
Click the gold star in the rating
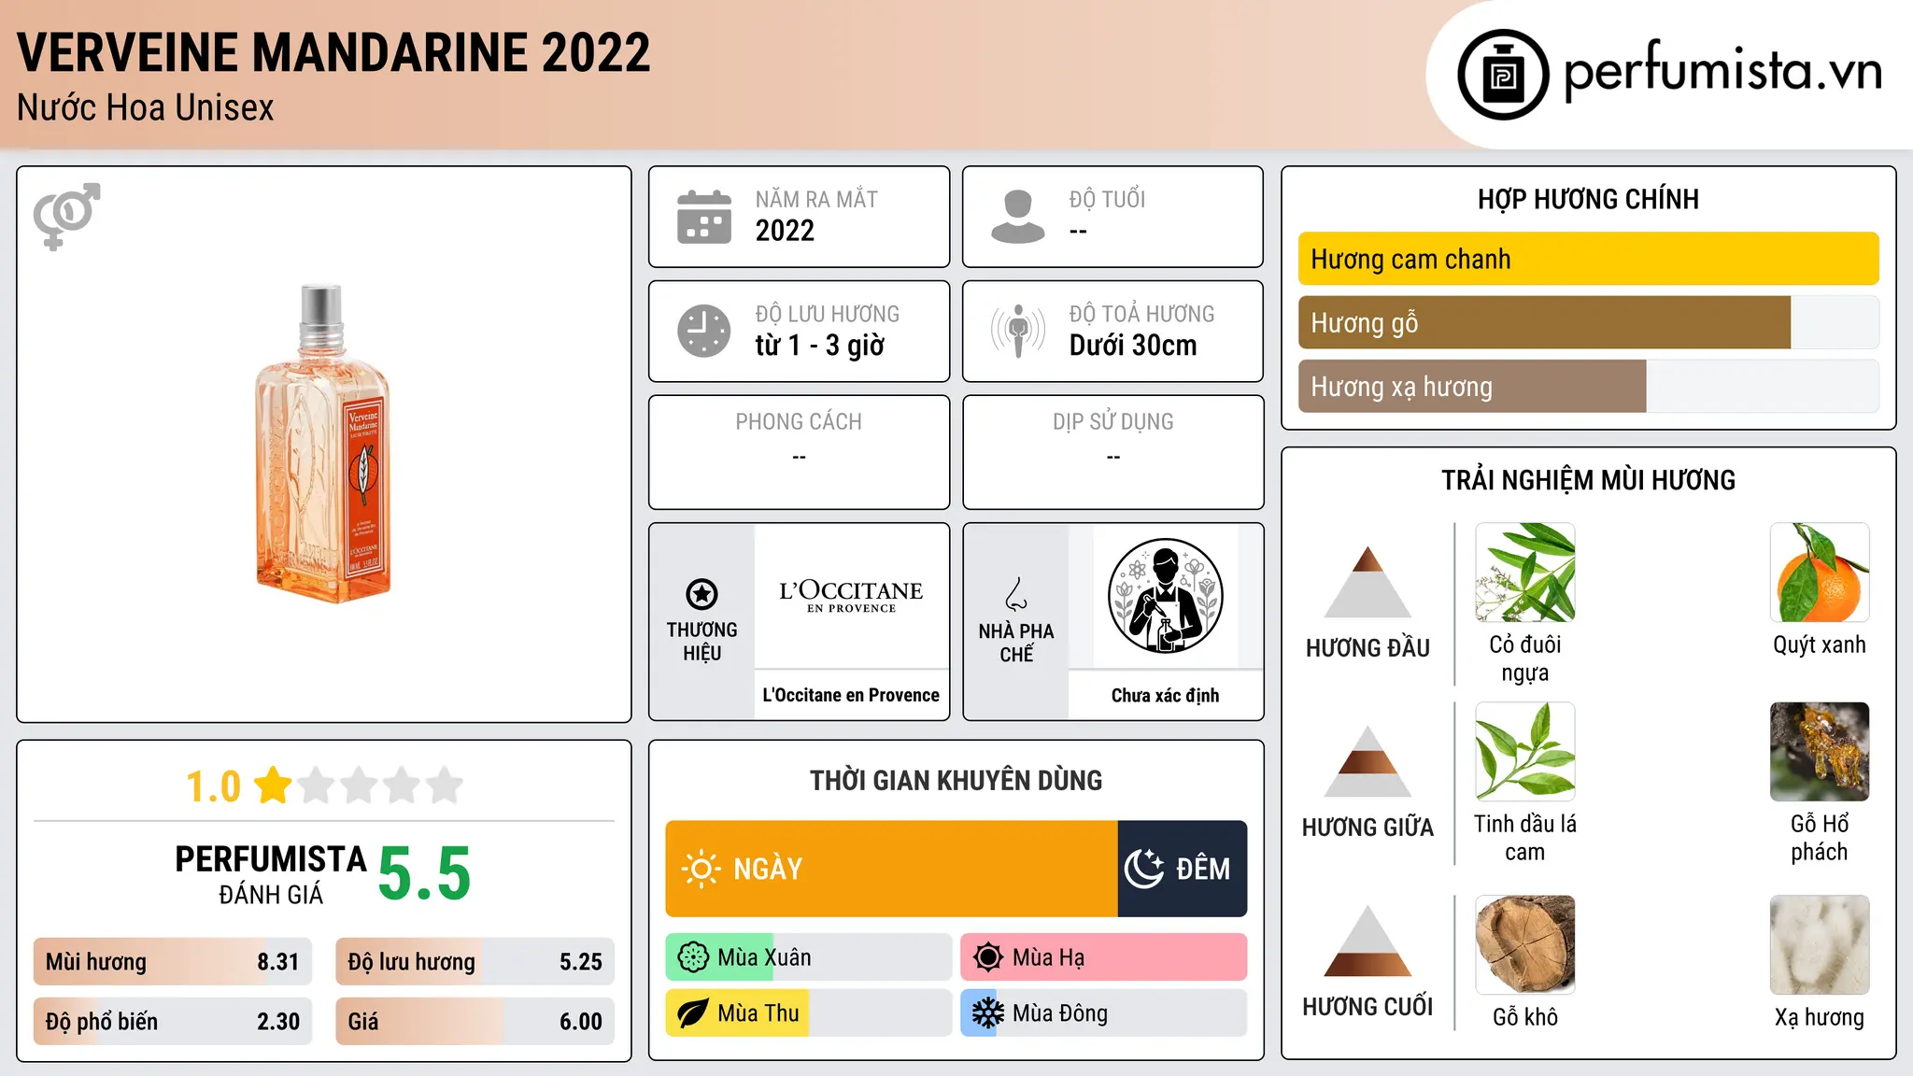[273, 785]
